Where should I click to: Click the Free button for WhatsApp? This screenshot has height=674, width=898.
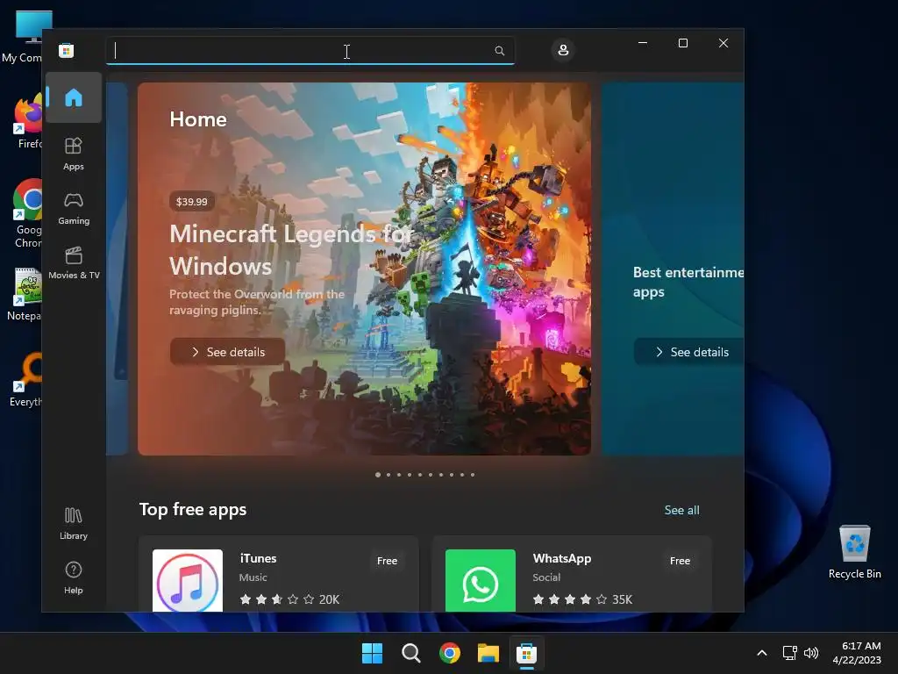[x=680, y=561]
